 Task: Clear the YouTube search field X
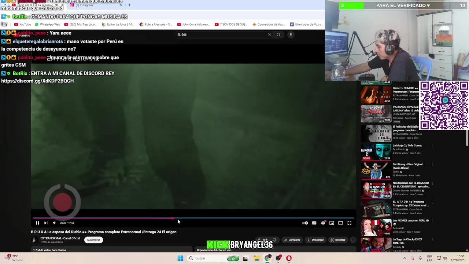pos(270,34)
